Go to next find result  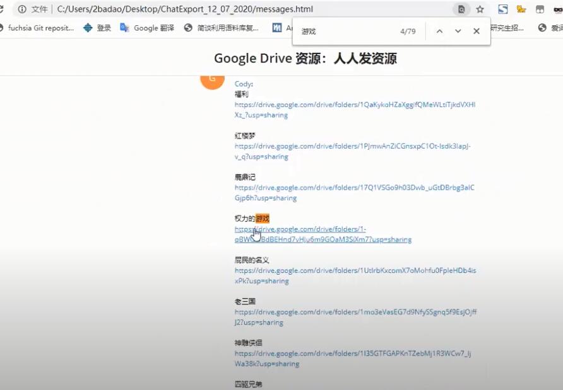(458, 31)
